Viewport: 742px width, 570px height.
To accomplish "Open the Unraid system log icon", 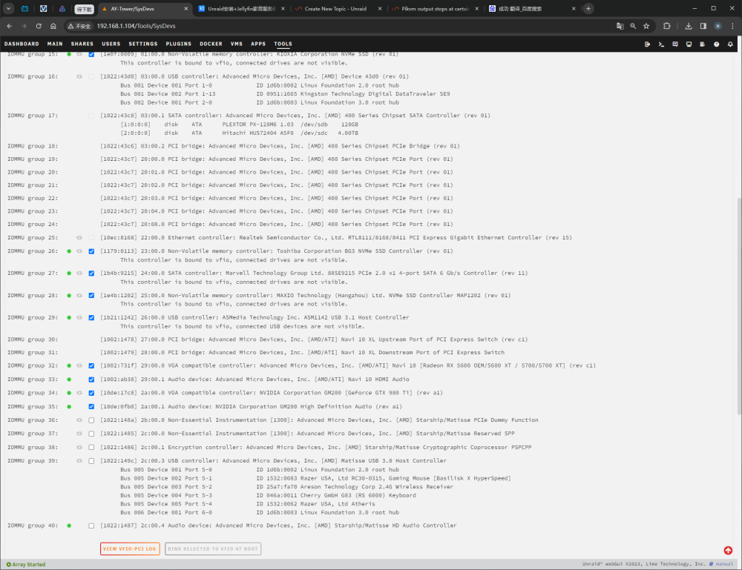I will pyautogui.click(x=703, y=44).
